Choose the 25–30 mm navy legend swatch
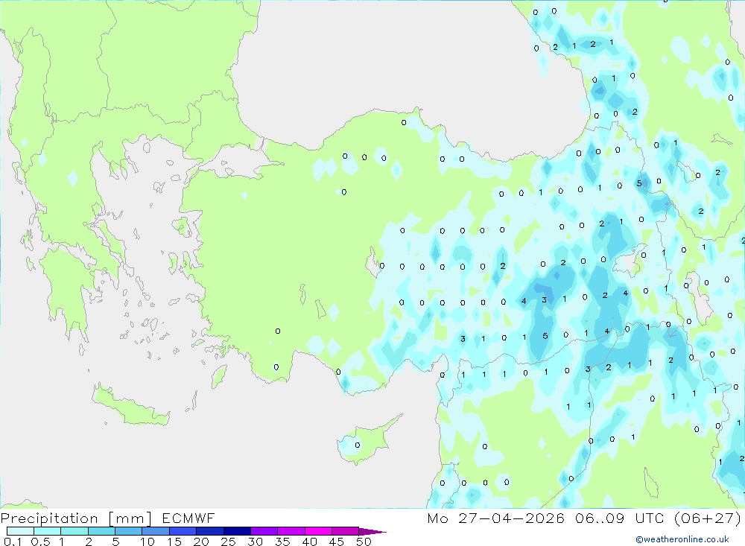The height and width of the screenshot is (546, 745). (237, 531)
